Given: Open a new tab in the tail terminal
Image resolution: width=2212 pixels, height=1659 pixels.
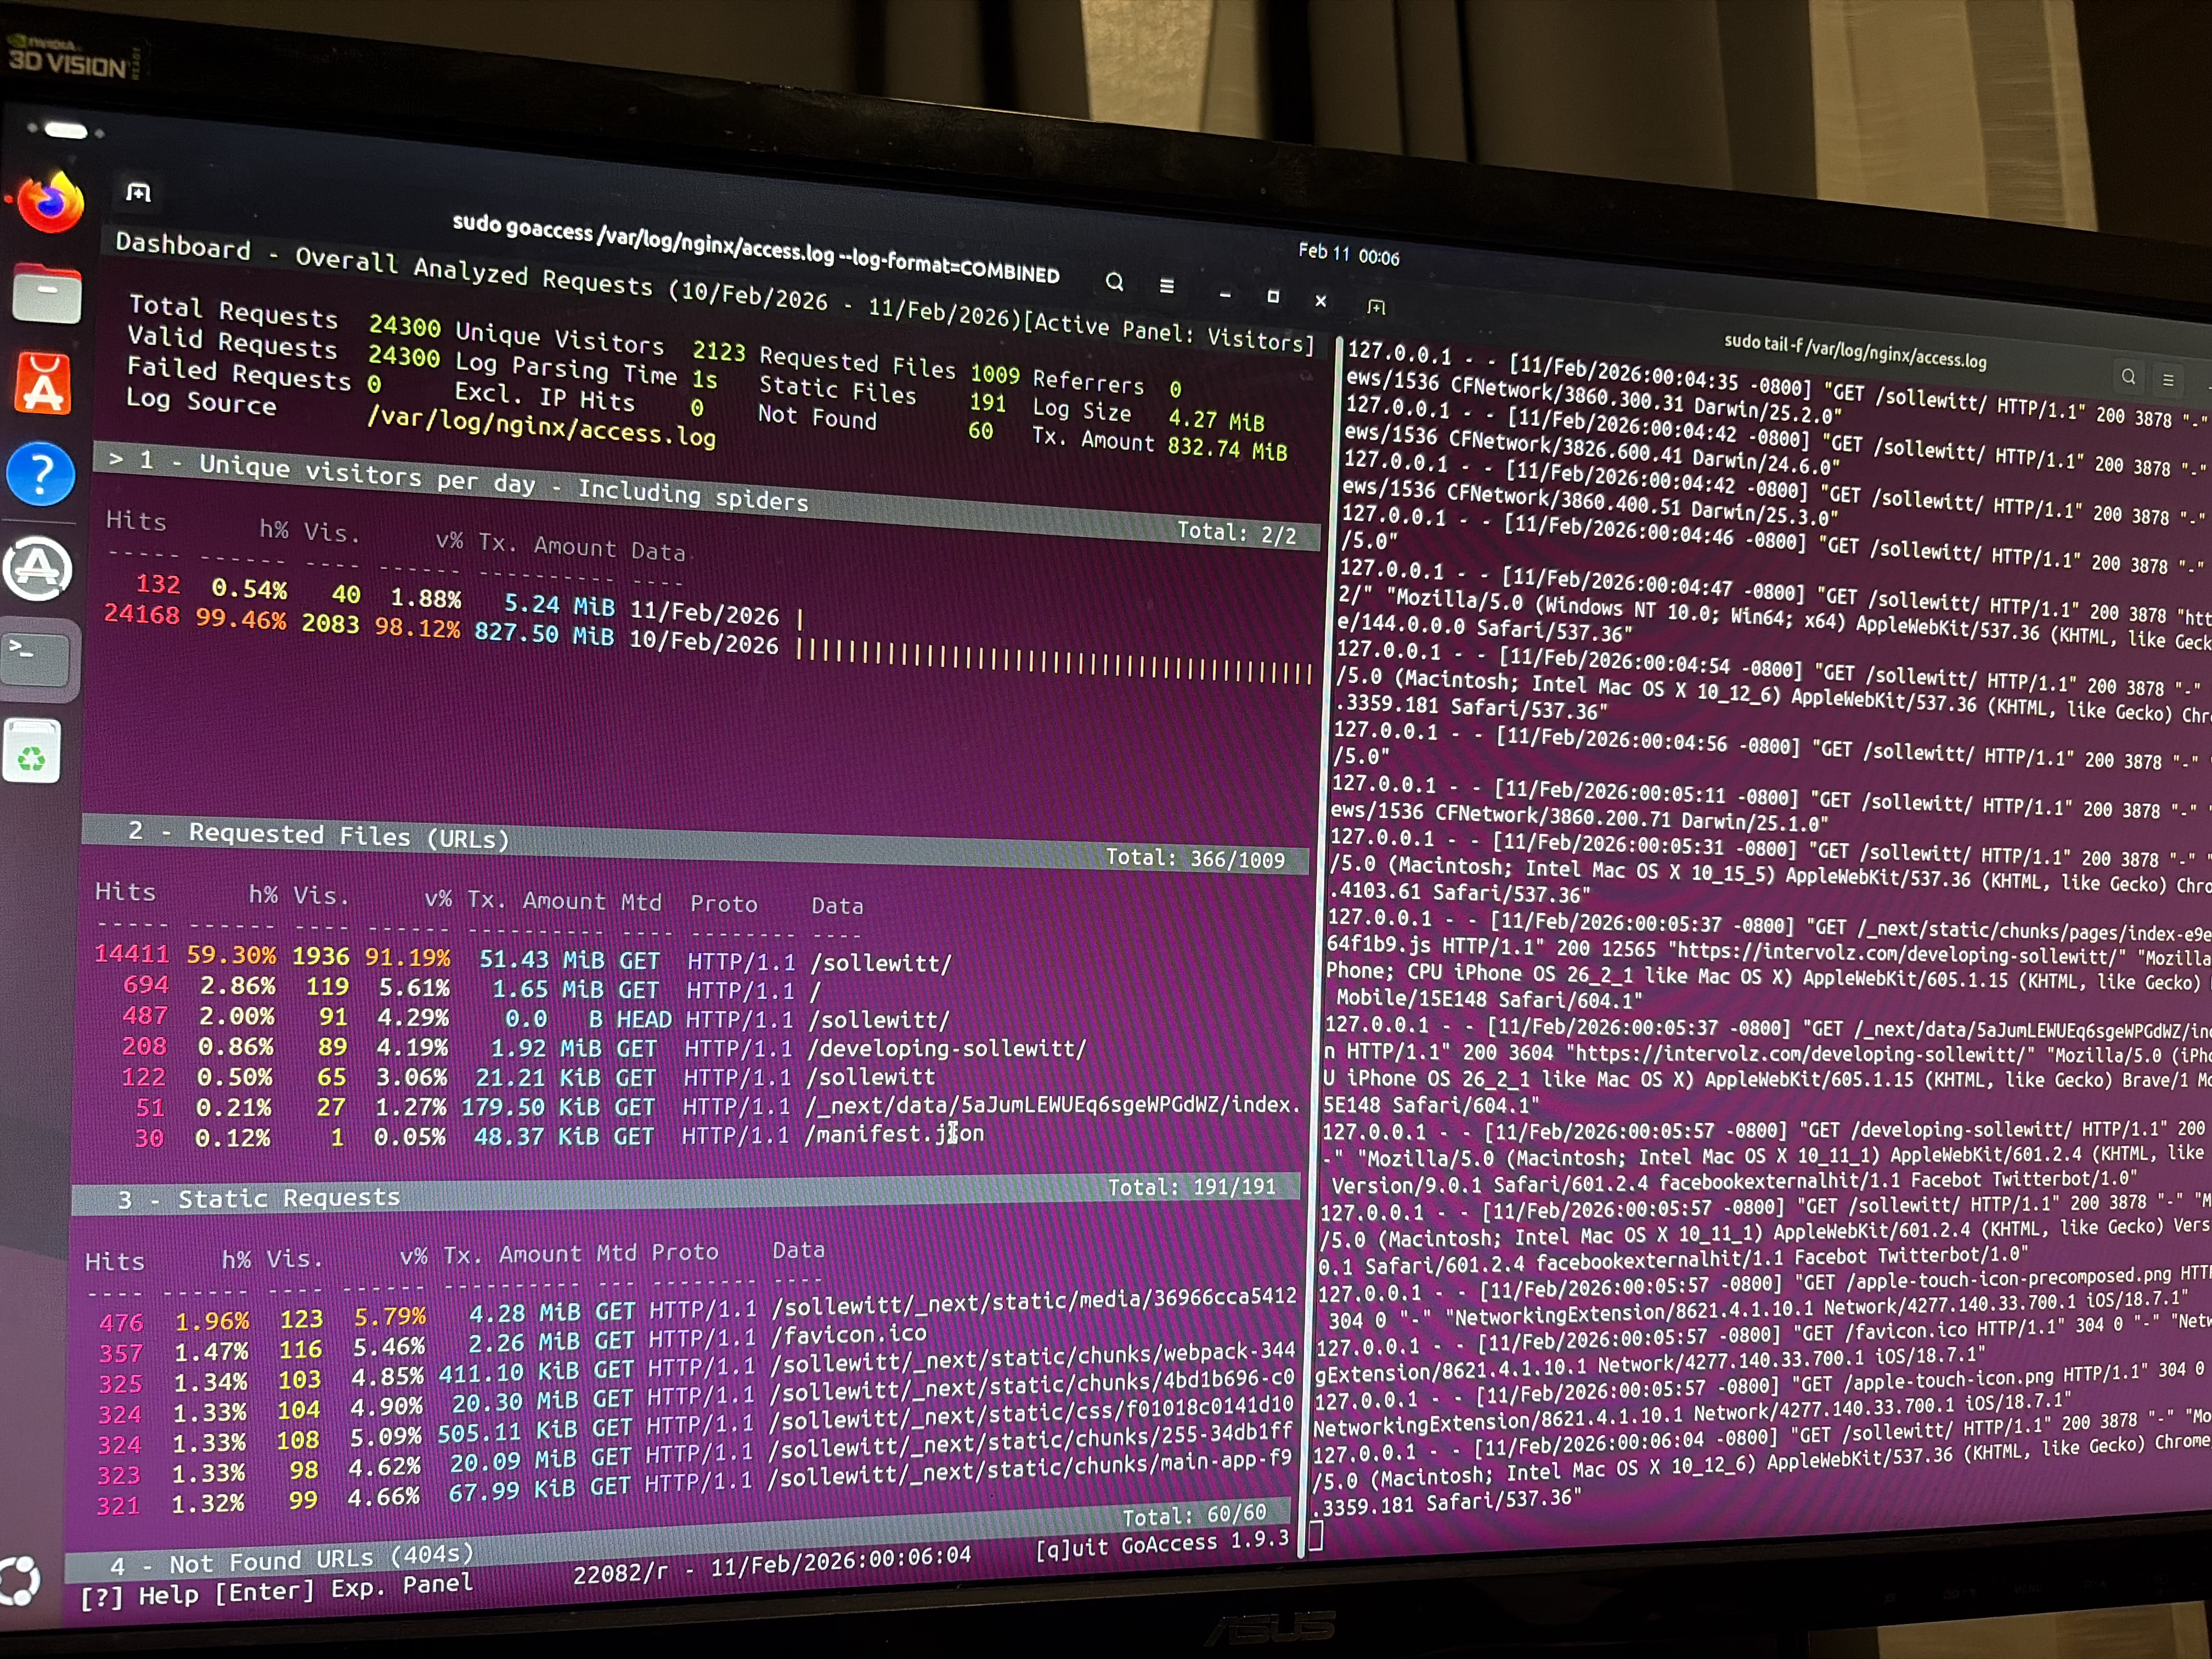Looking at the screenshot, I should pos(1376,306).
